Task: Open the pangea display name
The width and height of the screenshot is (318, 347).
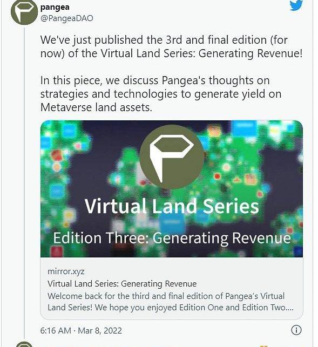Action: tap(55, 8)
